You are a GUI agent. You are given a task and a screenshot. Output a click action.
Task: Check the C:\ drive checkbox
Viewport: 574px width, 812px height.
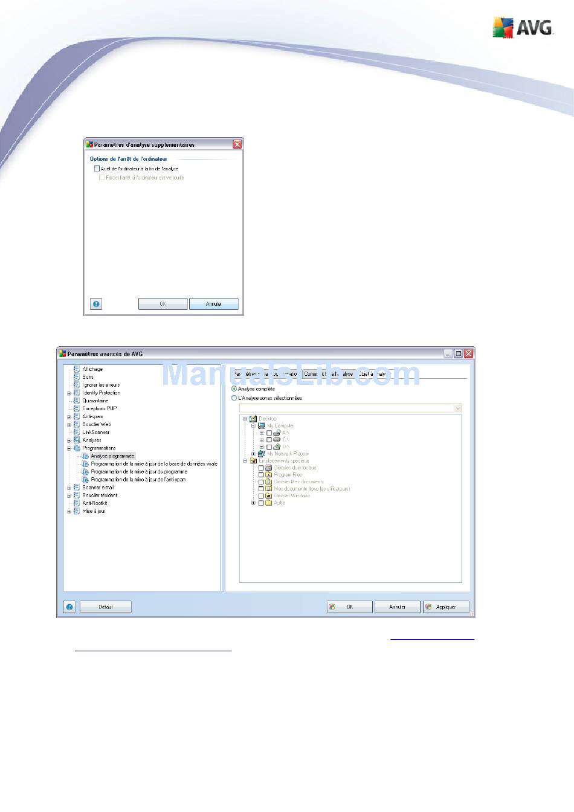coord(269,440)
